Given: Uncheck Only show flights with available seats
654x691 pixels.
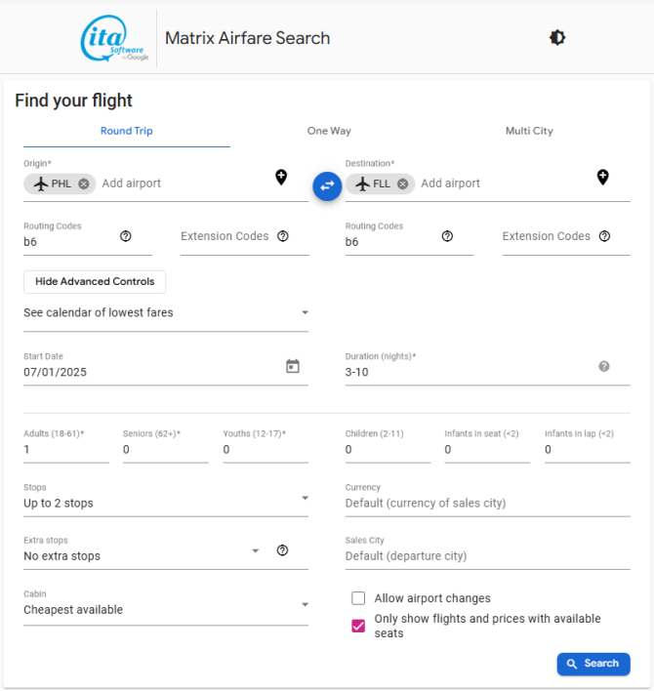Looking at the screenshot, I should click(358, 626).
